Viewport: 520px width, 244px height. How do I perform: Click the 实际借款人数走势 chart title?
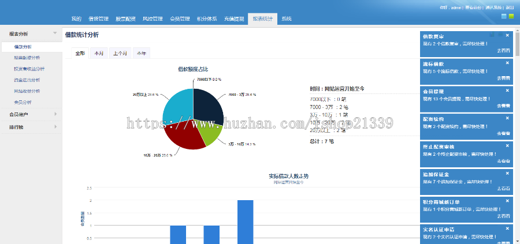(288, 176)
